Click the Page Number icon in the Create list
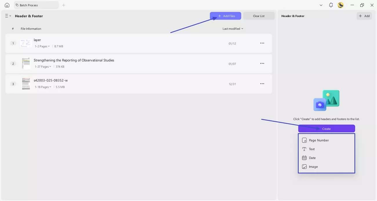Viewport: 377px width, 201px height. coord(304,140)
